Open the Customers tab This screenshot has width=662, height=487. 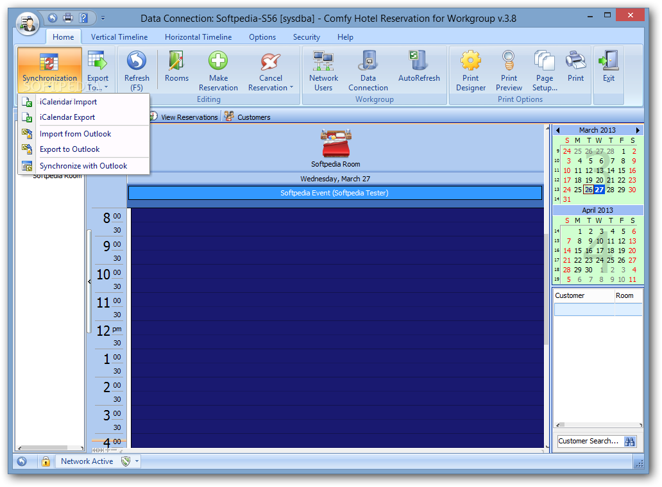click(x=248, y=117)
